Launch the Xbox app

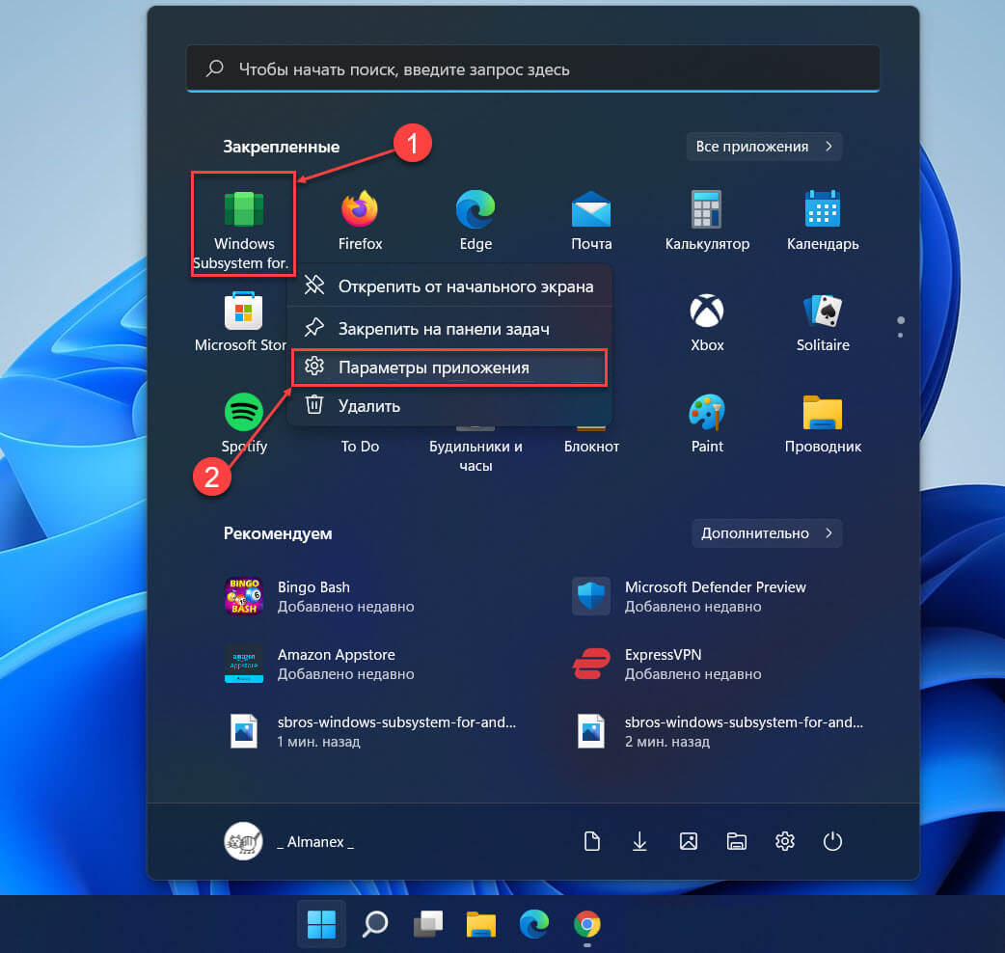pyautogui.click(x=707, y=322)
